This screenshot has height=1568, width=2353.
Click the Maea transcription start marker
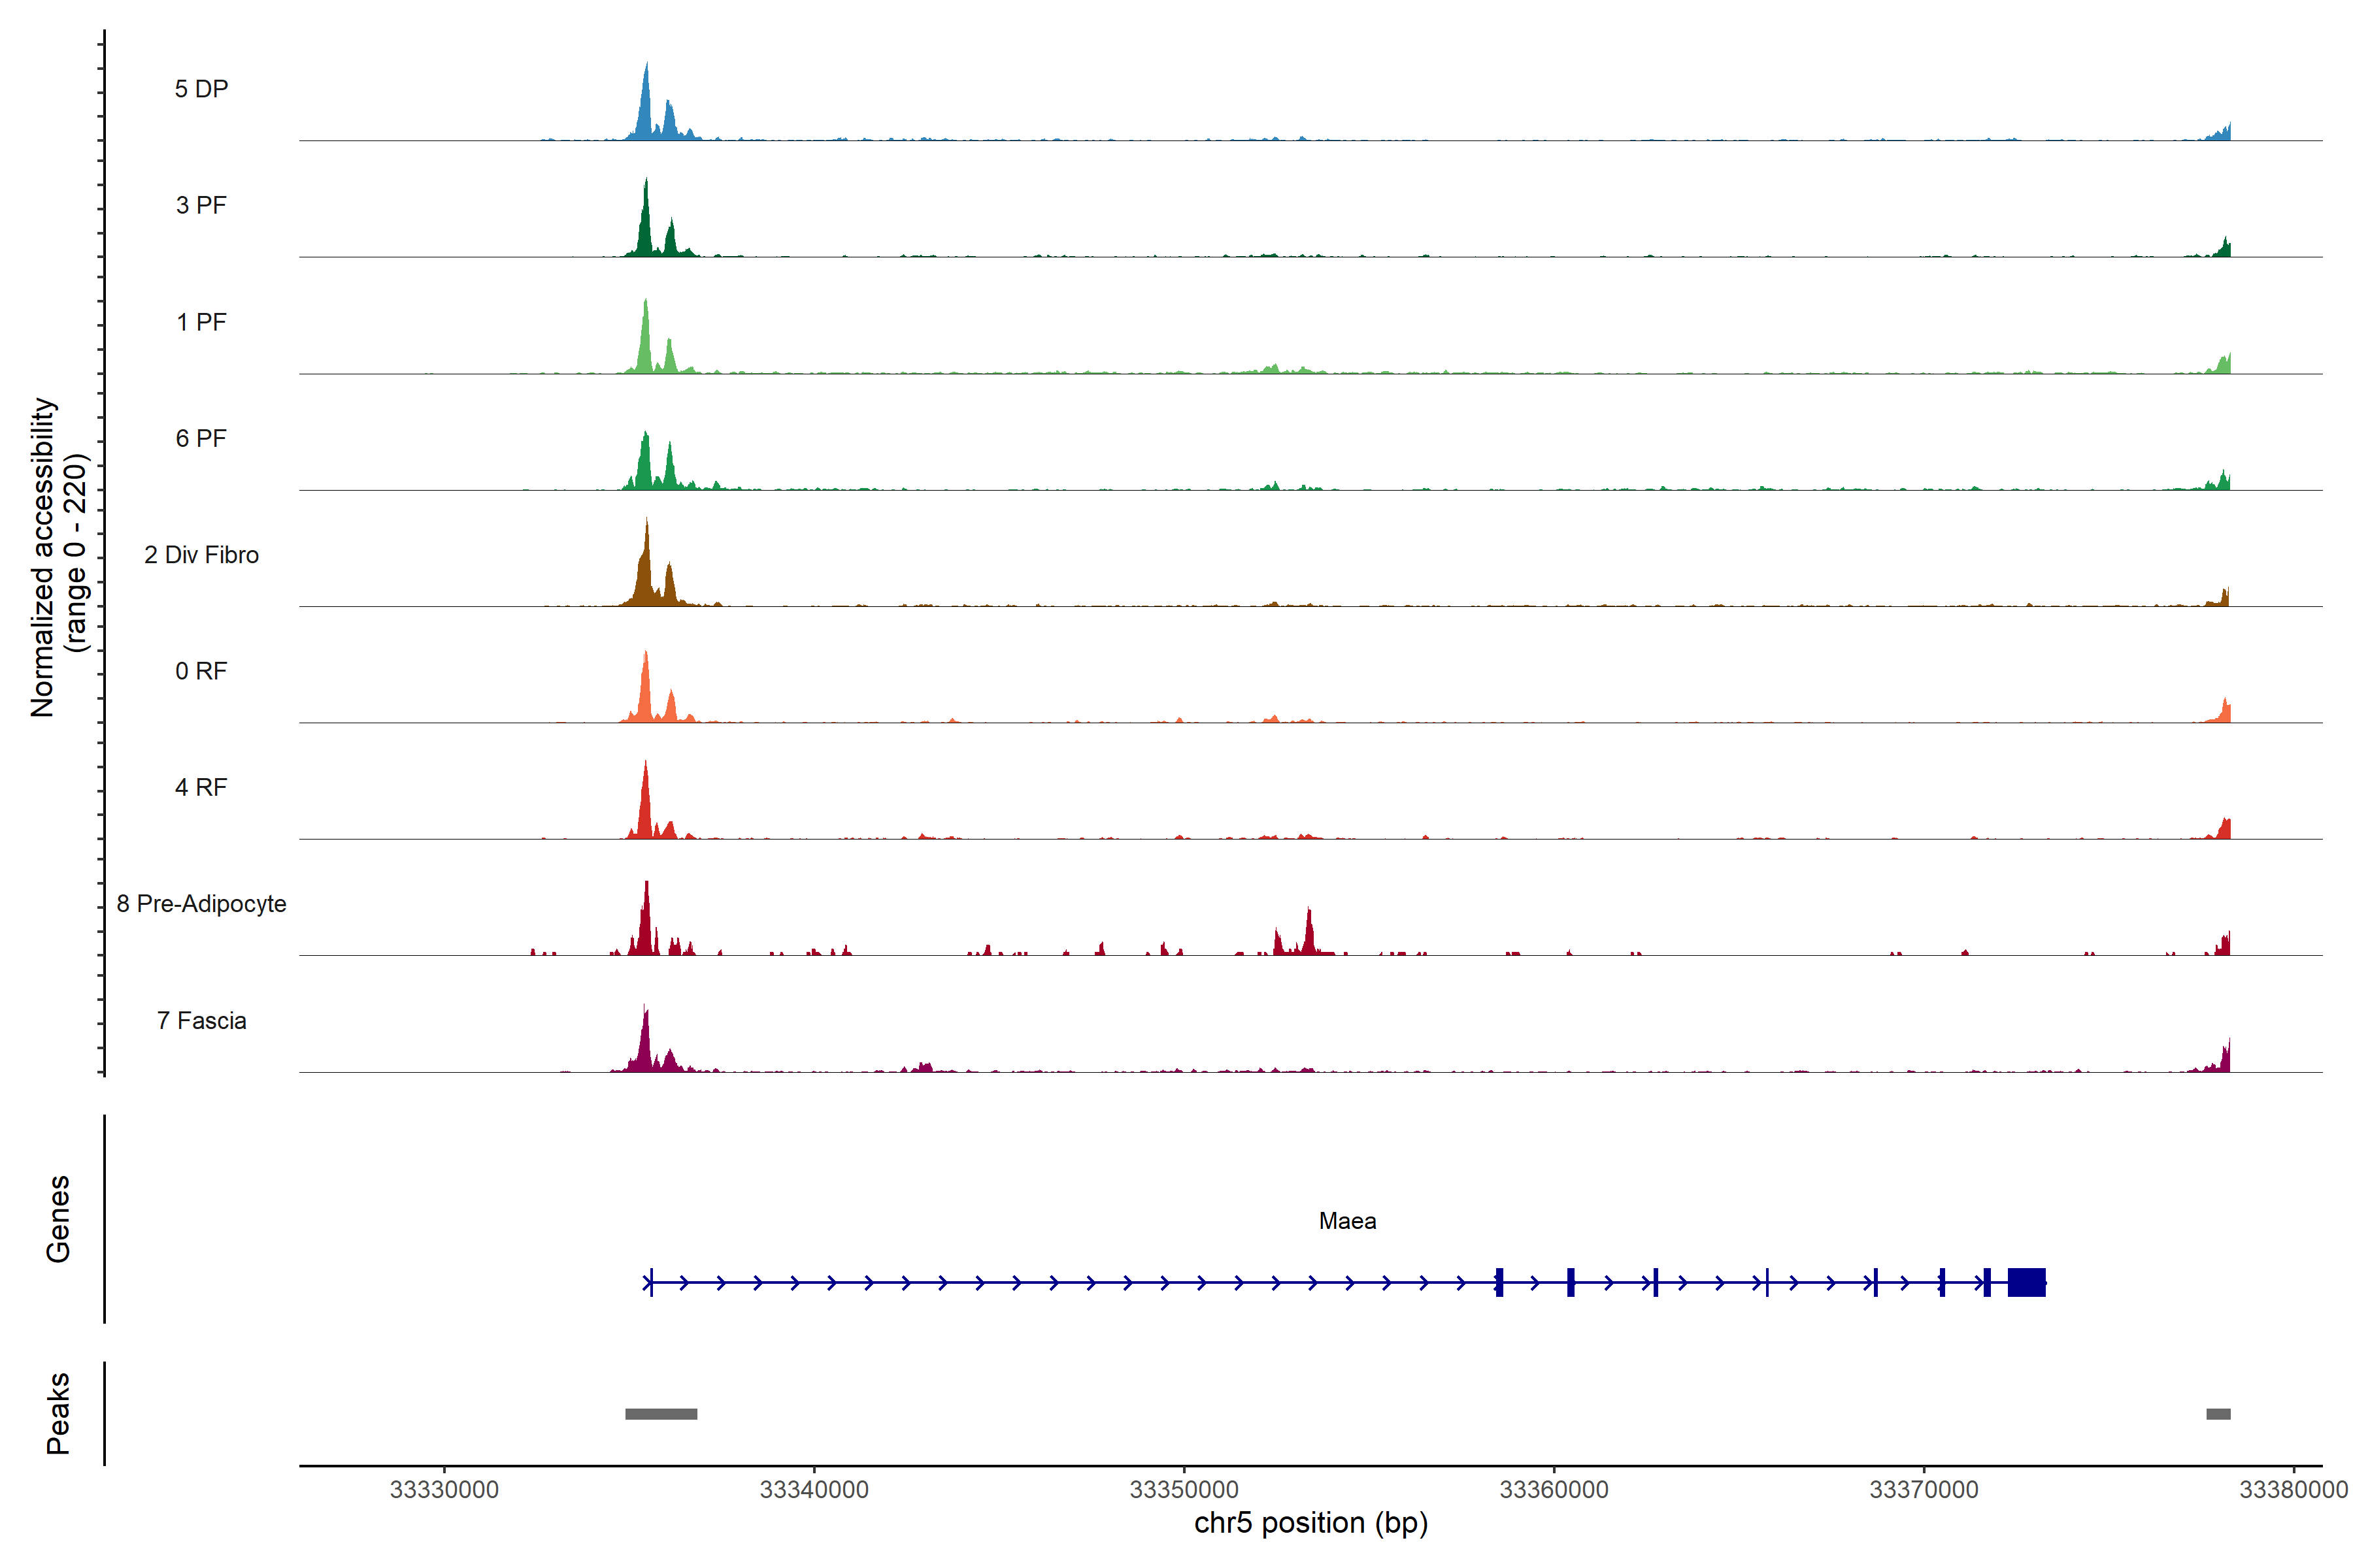pyautogui.click(x=651, y=1282)
